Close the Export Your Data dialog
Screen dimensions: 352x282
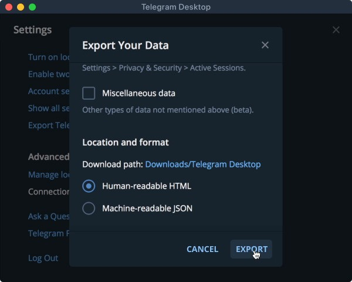click(265, 45)
